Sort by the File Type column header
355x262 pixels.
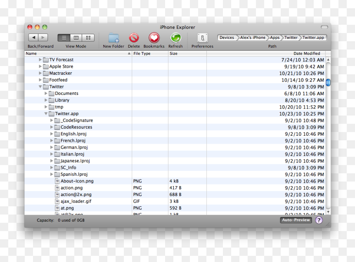point(150,53)
